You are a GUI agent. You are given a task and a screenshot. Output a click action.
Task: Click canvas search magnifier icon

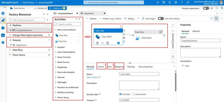[x=173, y=25]
